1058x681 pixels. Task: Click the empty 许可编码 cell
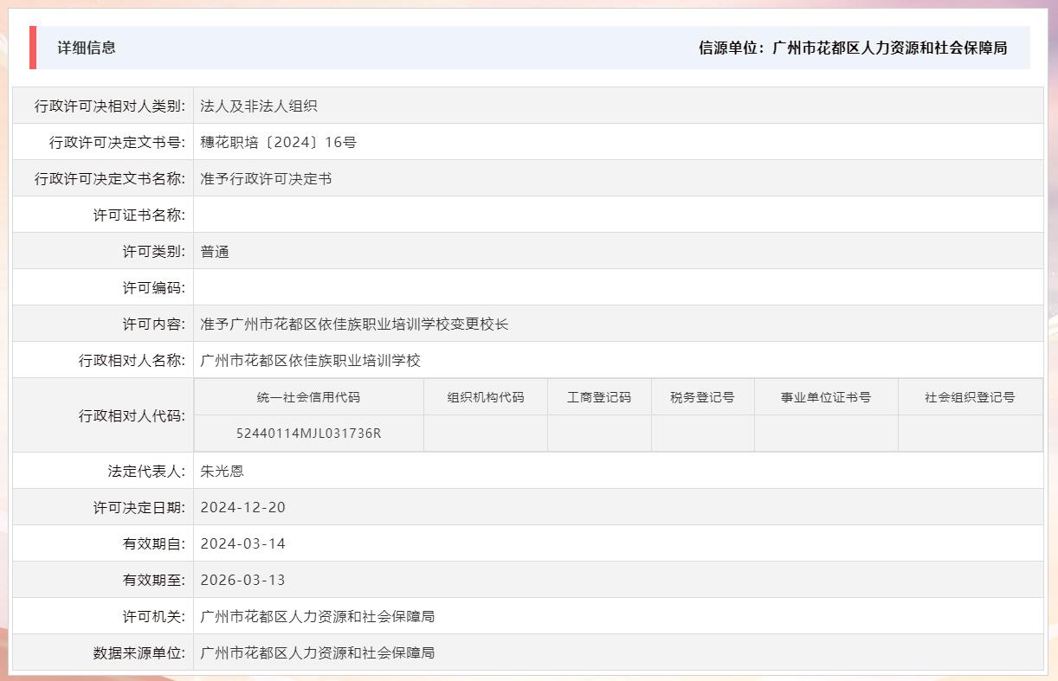click(433, 287)
